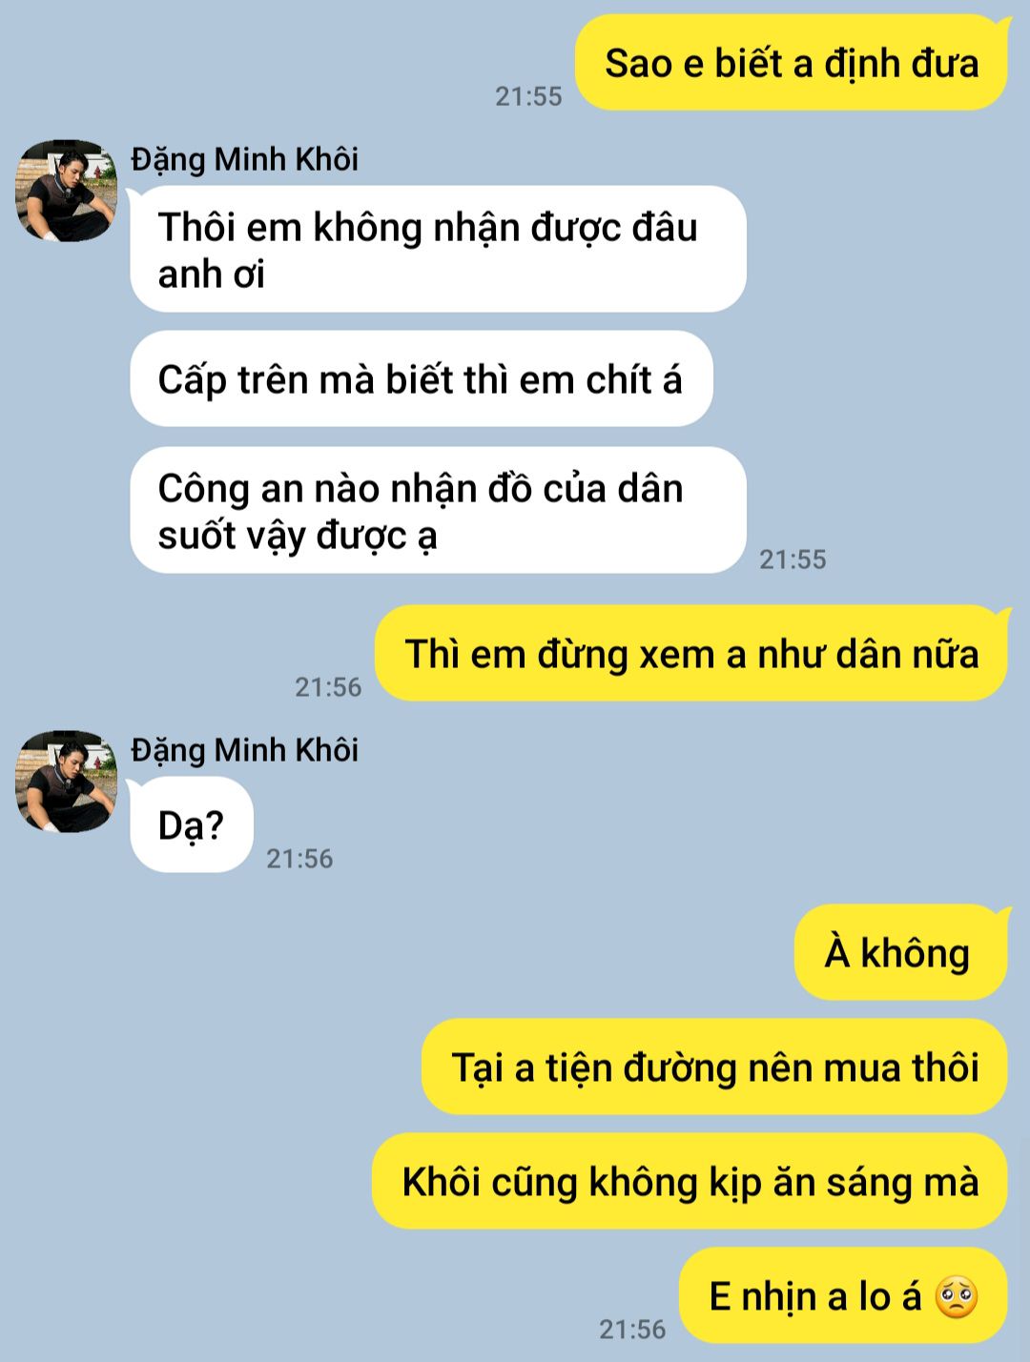Select the 'À không' yellow bubble
1030x1362 pixels.
point(900,952)
